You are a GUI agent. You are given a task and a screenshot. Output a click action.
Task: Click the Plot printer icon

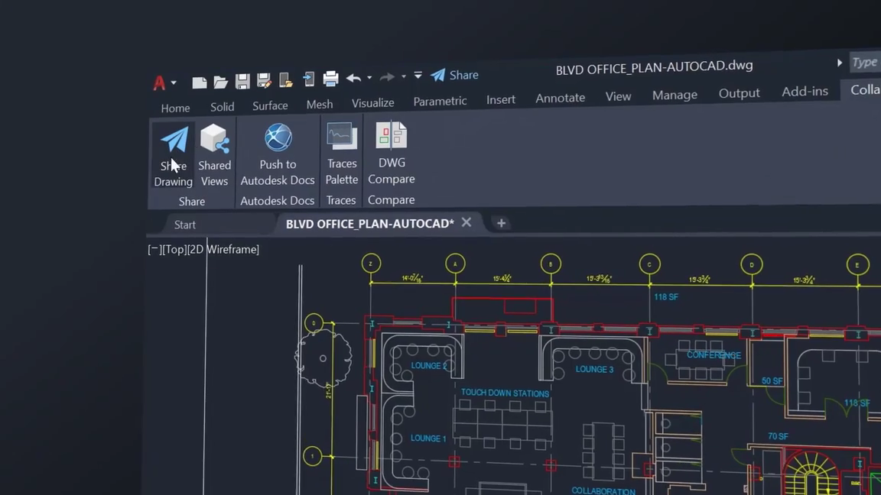tap(331, 79)
